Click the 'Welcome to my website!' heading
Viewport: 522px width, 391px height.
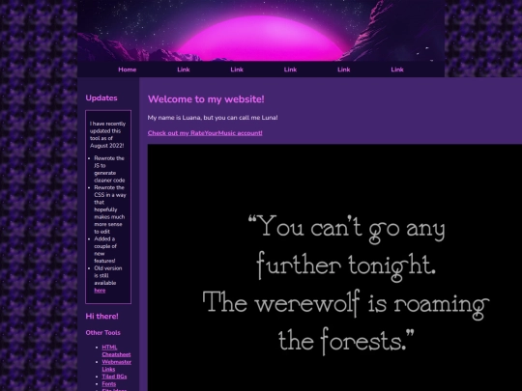206,99
